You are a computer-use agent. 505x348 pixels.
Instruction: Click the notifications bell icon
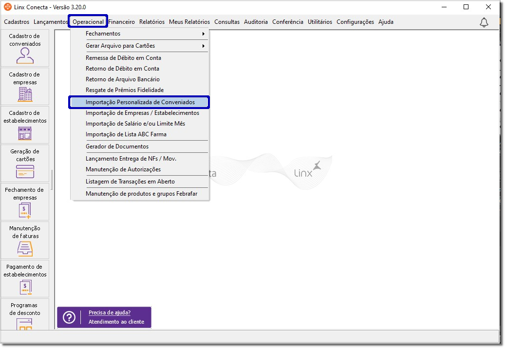484,22
